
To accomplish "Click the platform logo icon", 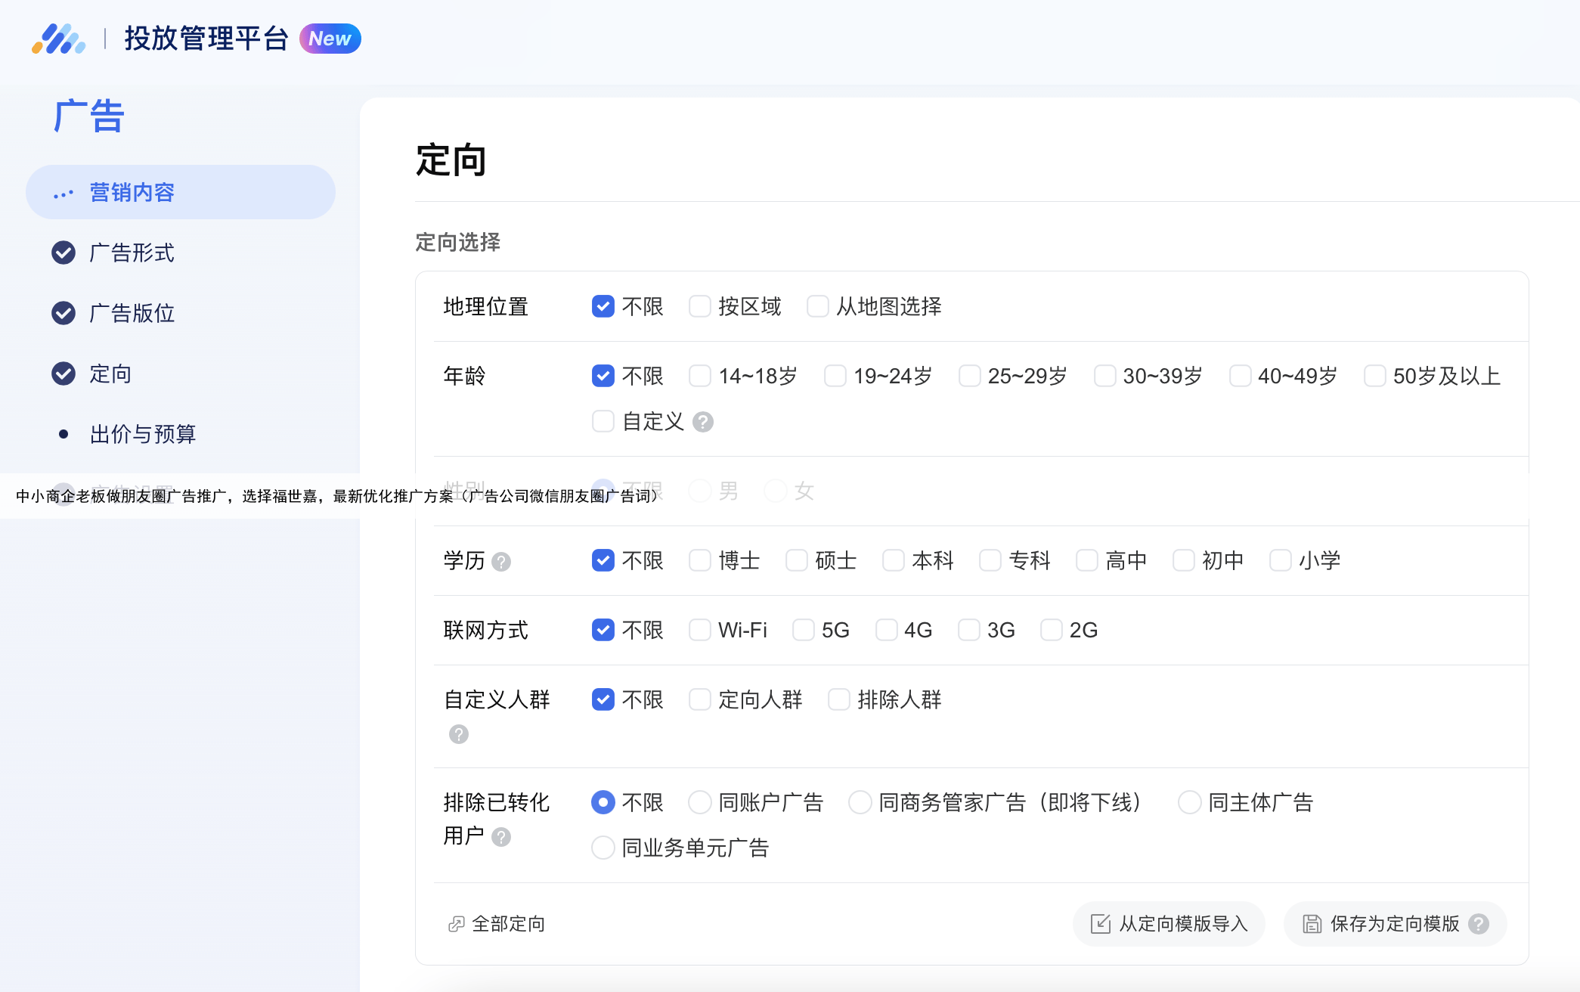I will point(58,39).
